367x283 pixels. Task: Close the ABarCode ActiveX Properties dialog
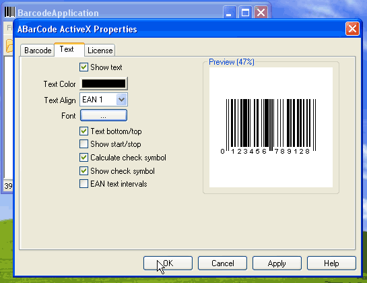(x=352, y=29)
